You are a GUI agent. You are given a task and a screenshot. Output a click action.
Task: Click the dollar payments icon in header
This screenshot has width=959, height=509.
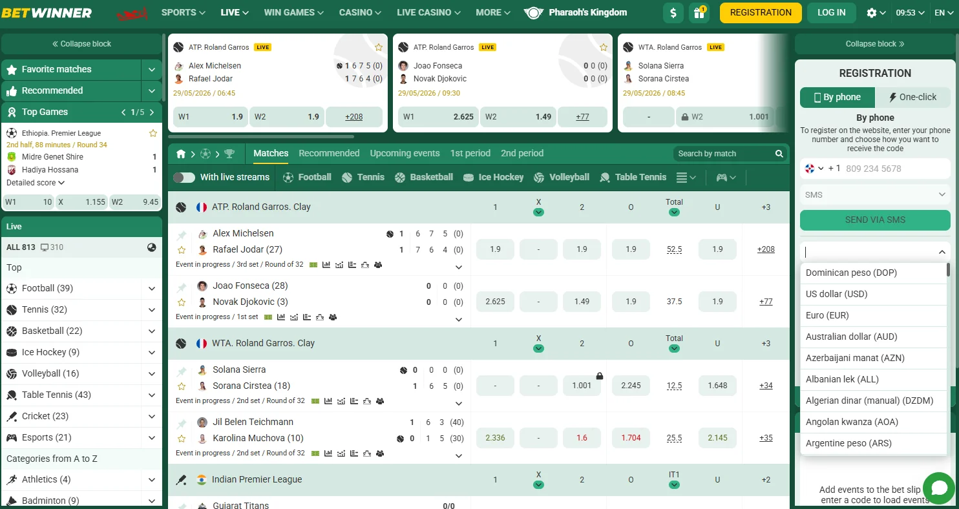[673, 12]
